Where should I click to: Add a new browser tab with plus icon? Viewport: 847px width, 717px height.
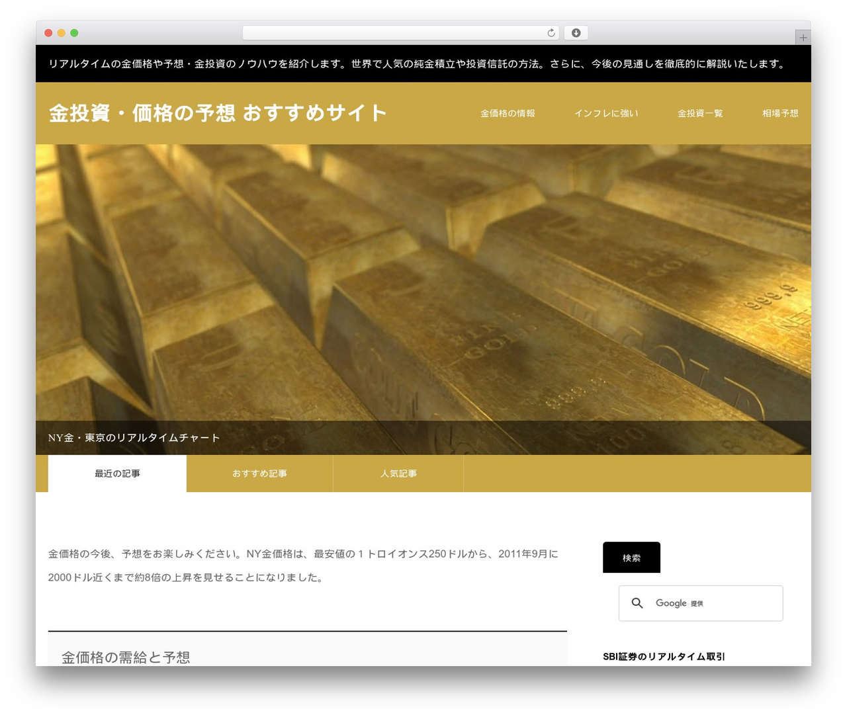tap(803, 38)
